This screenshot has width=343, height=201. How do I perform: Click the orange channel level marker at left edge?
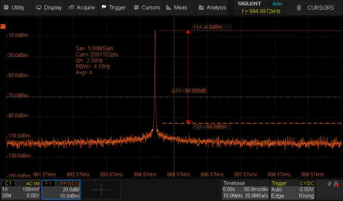3,27
